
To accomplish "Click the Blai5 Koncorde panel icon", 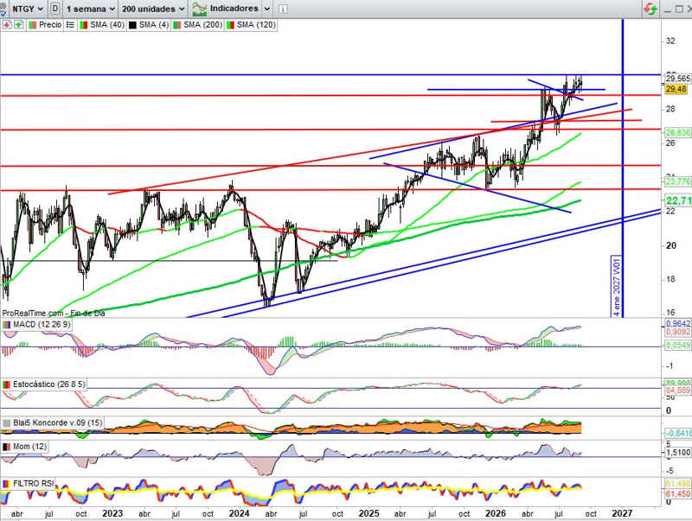I will click(7, 423).
